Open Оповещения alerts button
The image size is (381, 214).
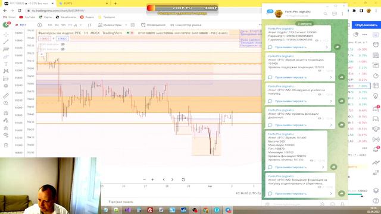coord(154,25)
